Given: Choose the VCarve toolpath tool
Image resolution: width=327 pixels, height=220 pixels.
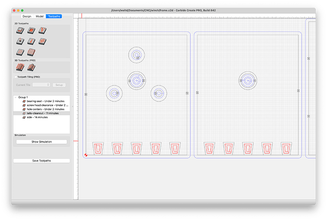Looking at the screenshot, I should pyautogui.click(x=43, y=31).
